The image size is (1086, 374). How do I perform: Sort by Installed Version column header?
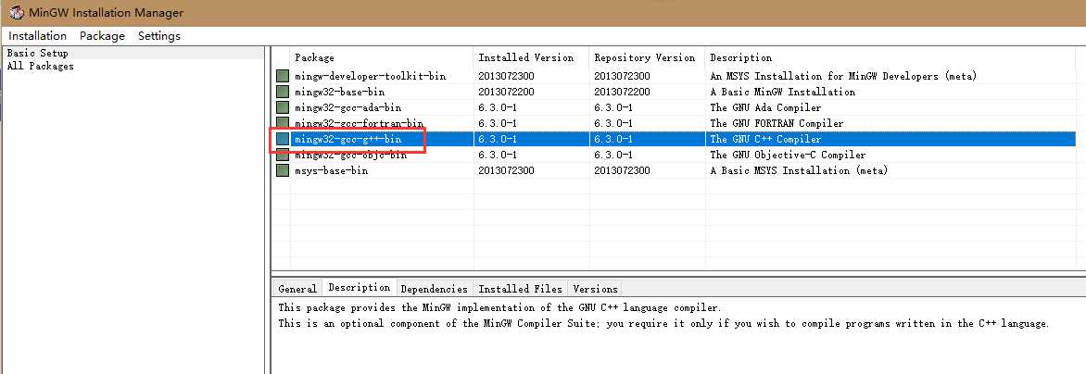click(x=532, y=58)
